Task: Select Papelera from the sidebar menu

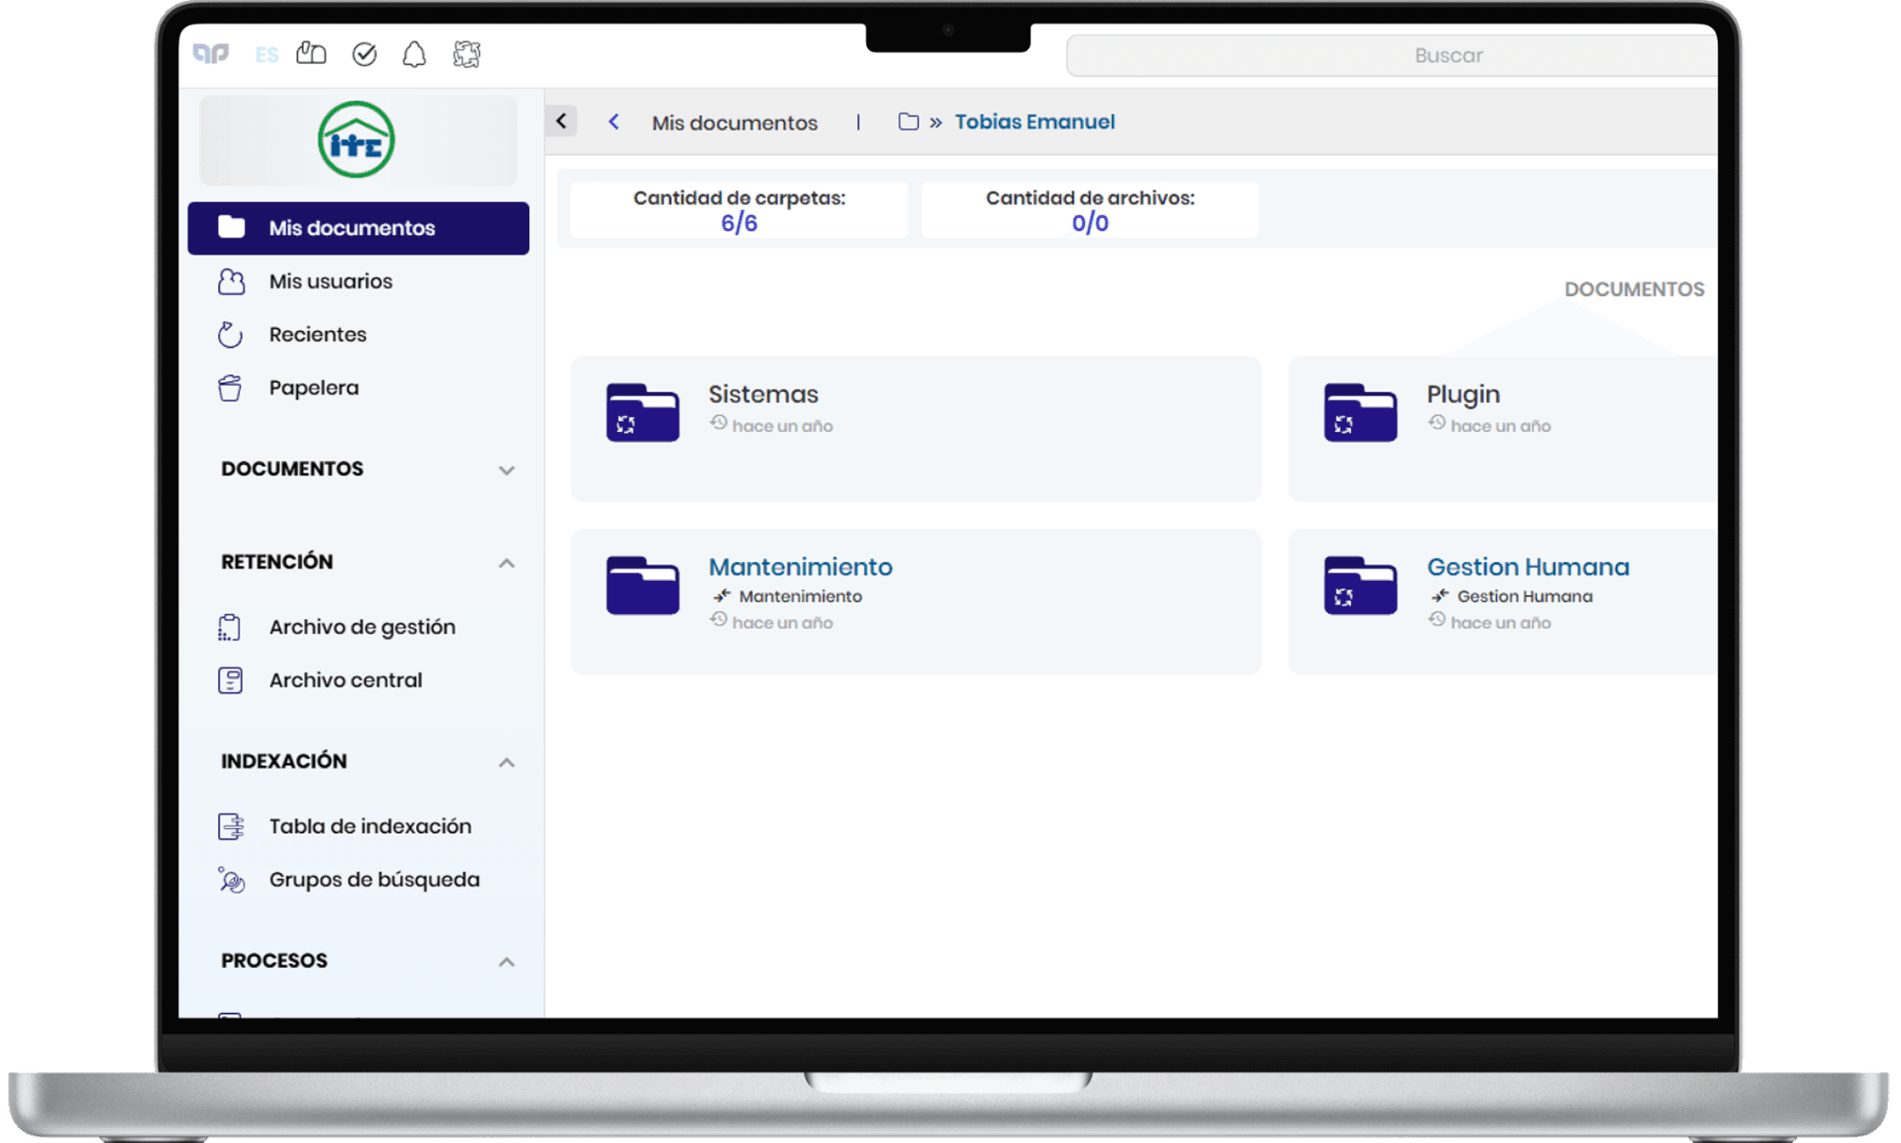Action: [313, 388]
